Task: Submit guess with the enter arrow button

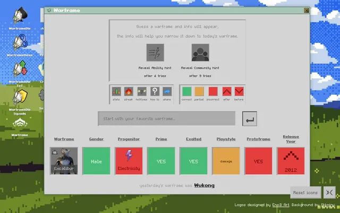Action: pyautogui.click(x=250, y=119)
